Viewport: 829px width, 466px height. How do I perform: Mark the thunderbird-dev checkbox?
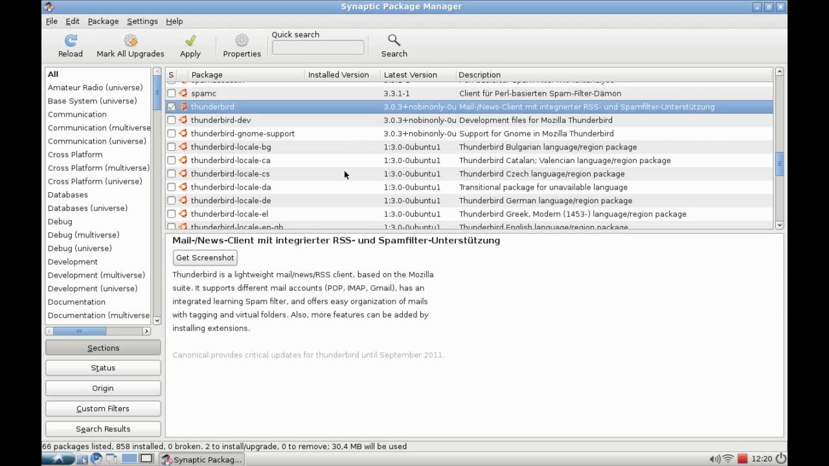pyautogui.click(x=171, y=120)
